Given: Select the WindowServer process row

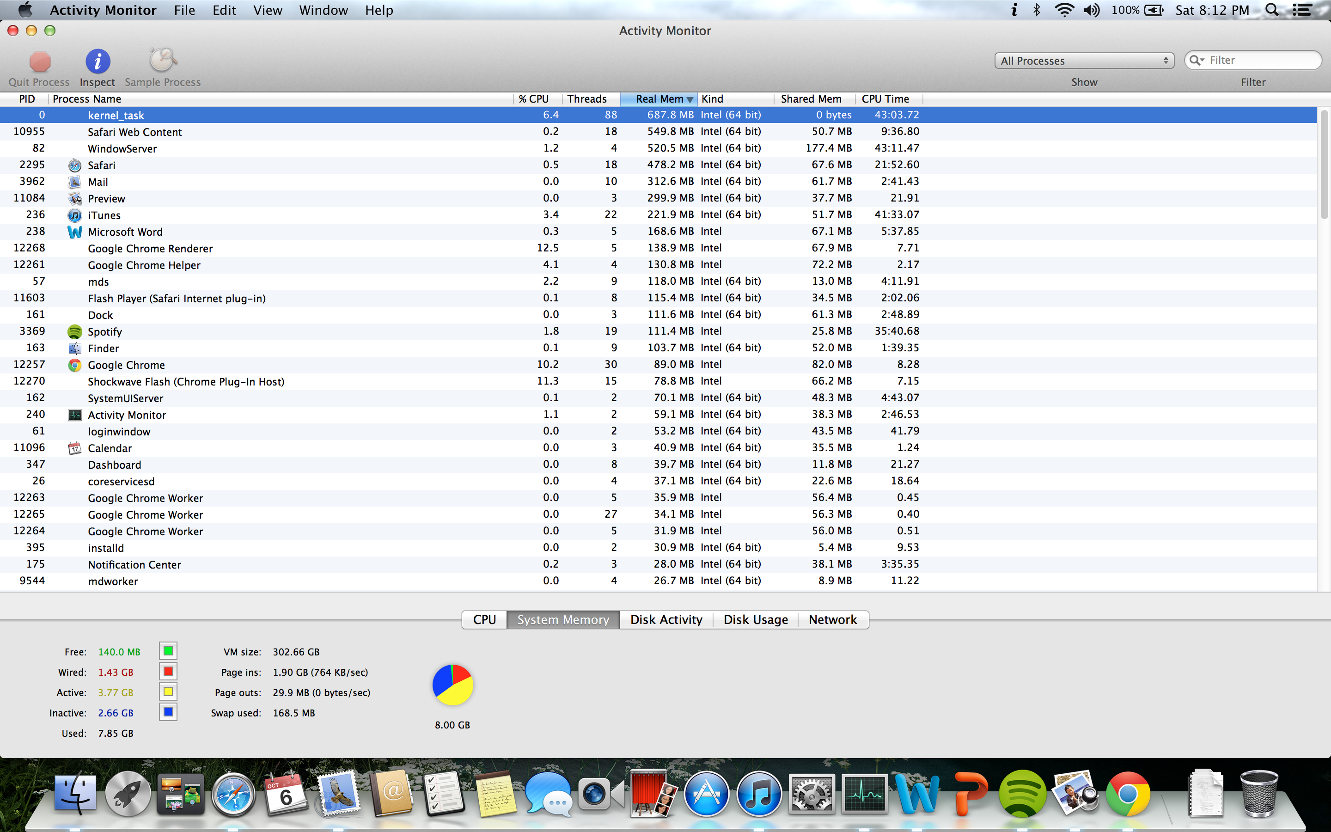Looking at the screenshot, I should (659, 148).
